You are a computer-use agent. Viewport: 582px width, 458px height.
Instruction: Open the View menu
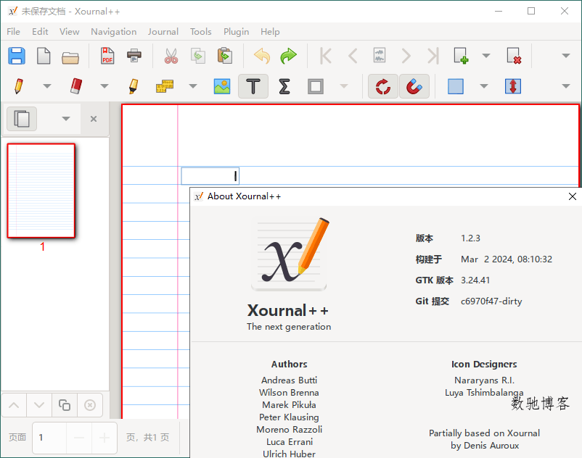coord(70,31)
